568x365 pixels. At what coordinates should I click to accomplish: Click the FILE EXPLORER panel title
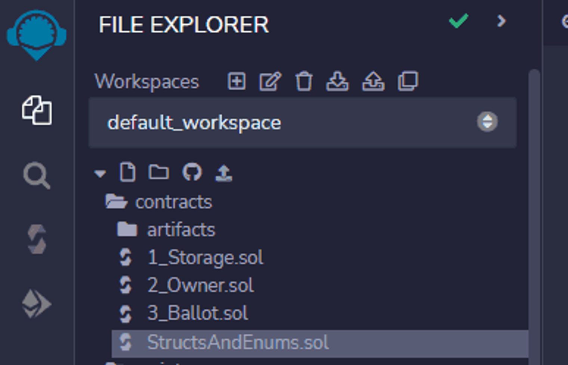183,25
